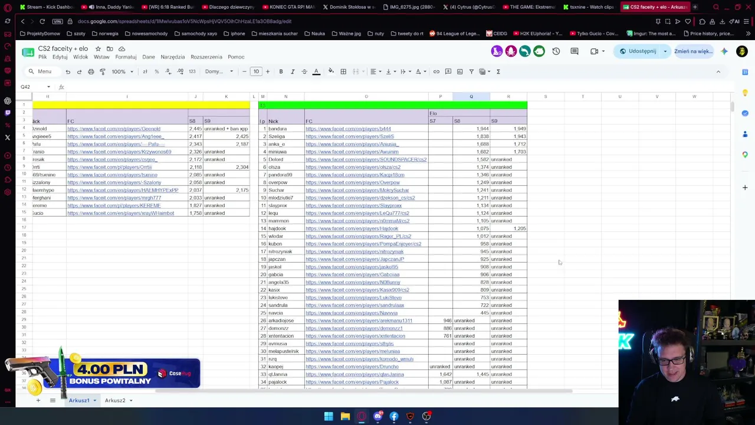Switch to the Arkusz2 sheet tab
This screenshot has width=755, height=425.
click(x=115, y=400)
